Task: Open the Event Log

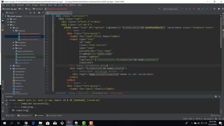Action: 216,115
